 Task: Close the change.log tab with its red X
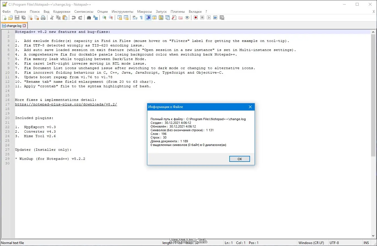pyautogui.click(x=24, y=26)
